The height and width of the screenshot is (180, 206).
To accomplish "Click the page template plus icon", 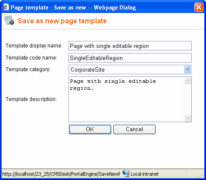I will 9,20.
